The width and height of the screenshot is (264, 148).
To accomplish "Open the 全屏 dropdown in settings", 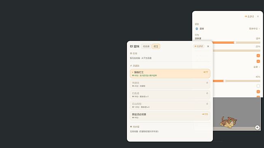I will coord(256,67).
